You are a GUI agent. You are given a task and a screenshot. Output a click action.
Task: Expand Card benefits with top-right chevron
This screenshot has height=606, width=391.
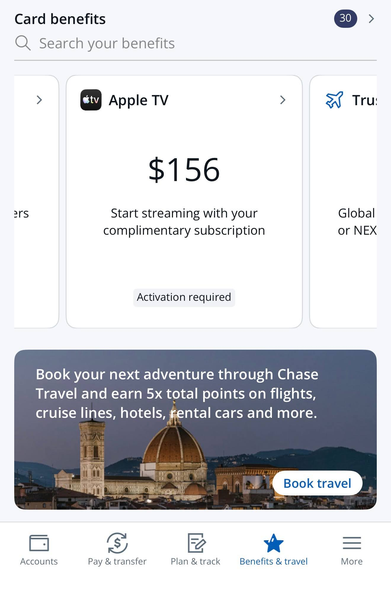tap(371, 19)
